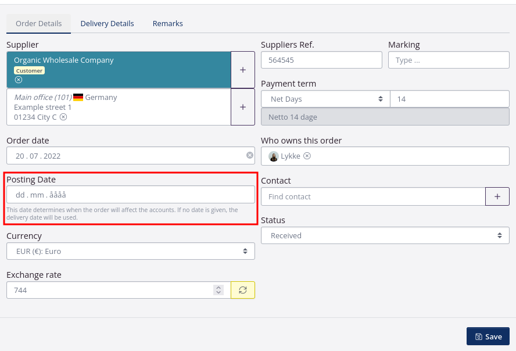
Task: Select the Order Details tab
Action: [x=38, y=23]
